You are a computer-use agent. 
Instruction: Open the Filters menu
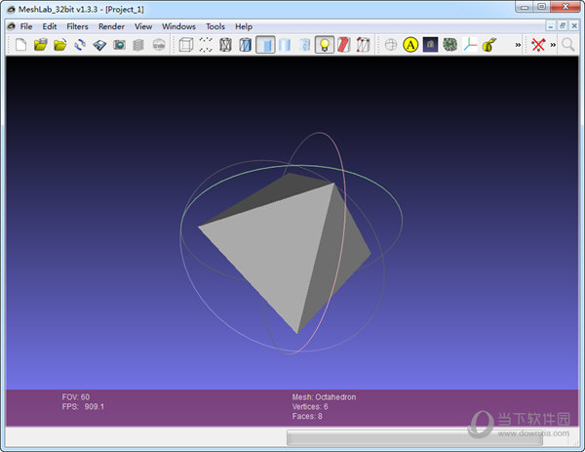coord(77,26)
